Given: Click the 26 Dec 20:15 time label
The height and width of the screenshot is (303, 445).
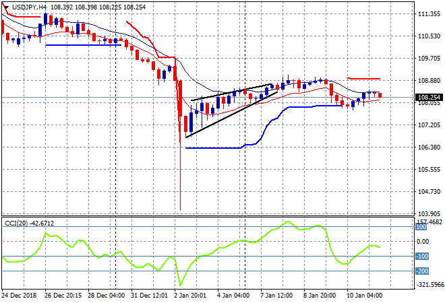Looking at the screenshot, I should (63, 296).
